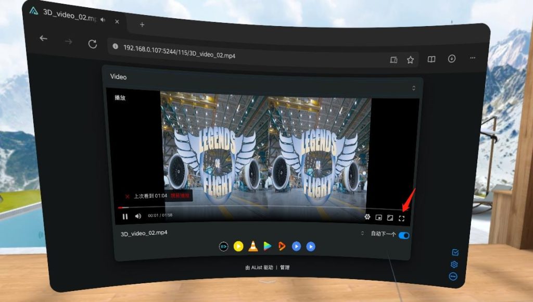Toggle the 自动下一个 auto-next switch
Viewport: 533px width, 302px height.
pyautogui.click(x=404, y=235)
